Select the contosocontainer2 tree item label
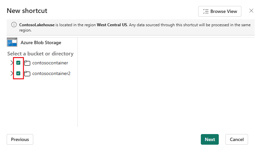261x150 pixels. coord(51,73)
